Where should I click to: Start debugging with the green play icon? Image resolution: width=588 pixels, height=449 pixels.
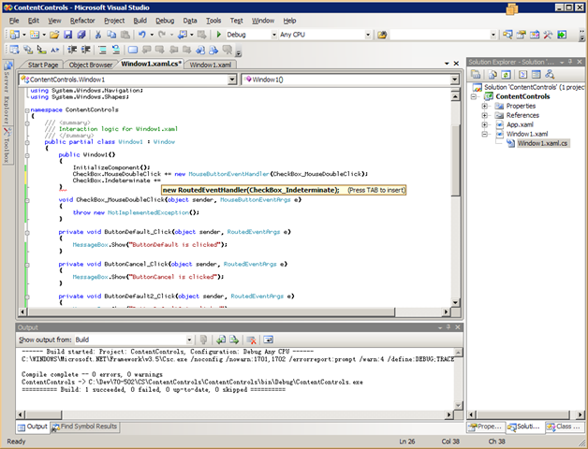click(x=219, y=35)
